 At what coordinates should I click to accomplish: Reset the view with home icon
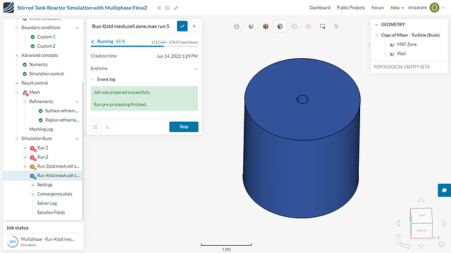point(442,244)
